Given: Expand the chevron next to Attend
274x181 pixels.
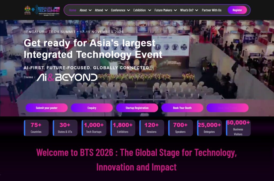Looking at the screenshot, I should click(106, 10).
